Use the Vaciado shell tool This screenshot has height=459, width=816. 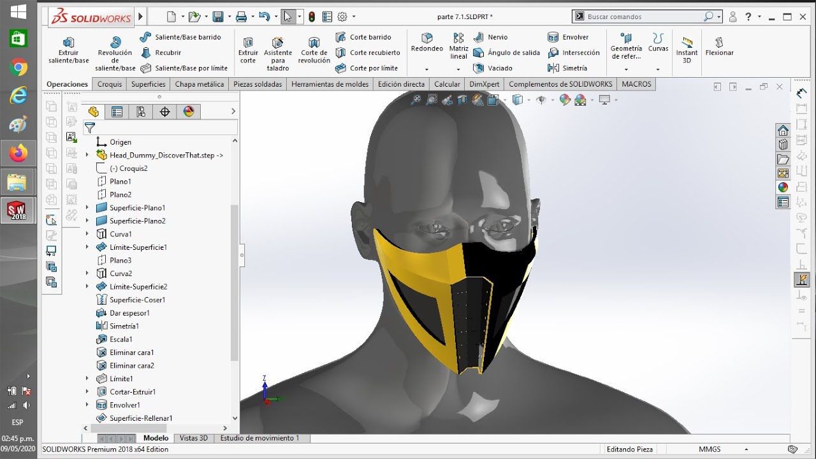tap(493, 68)
